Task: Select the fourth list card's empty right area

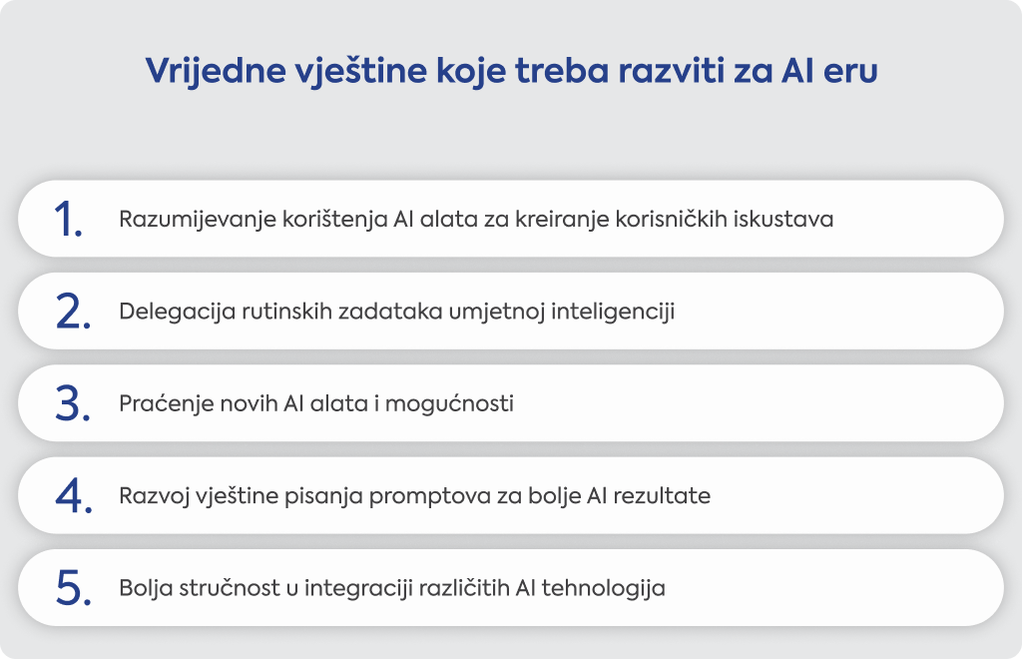Action: pos(854,496)
